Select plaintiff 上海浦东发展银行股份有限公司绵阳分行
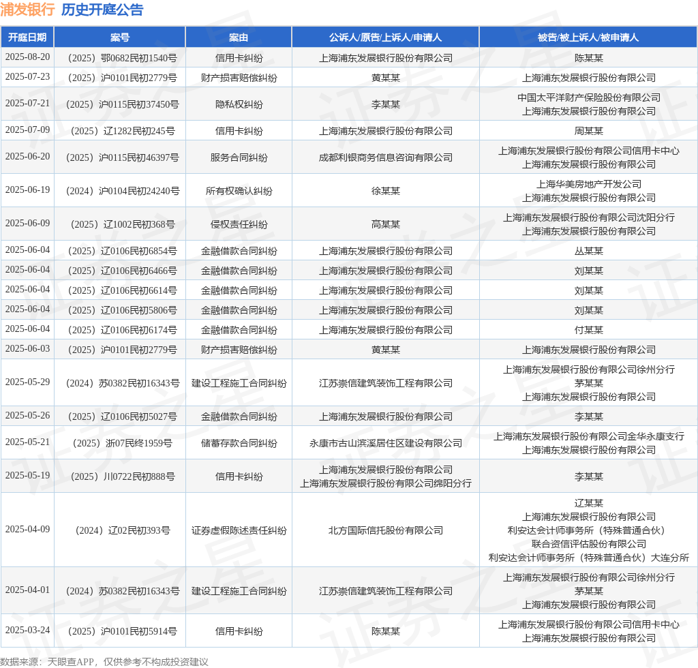This screenshot has width=698, height=668. (386, 483)
